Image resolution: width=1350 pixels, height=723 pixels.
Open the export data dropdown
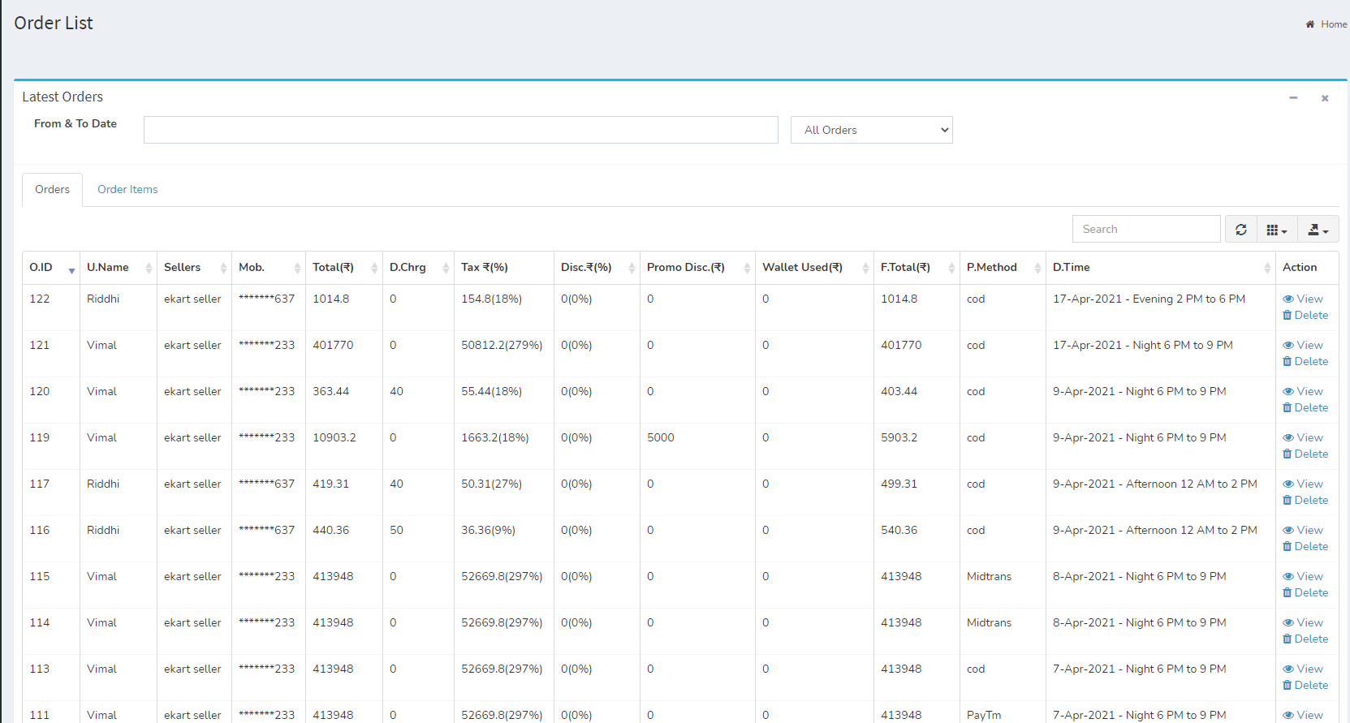1318,230
